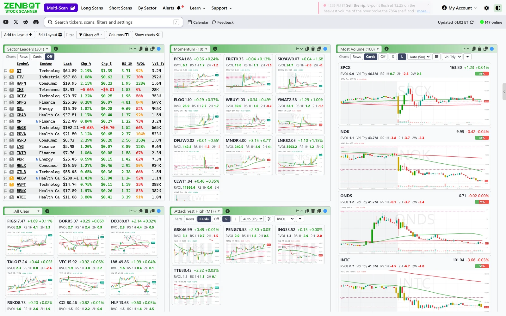Delete the Momentum panel via trash icon
506x316 pixels.
click(x=313, y=49)
